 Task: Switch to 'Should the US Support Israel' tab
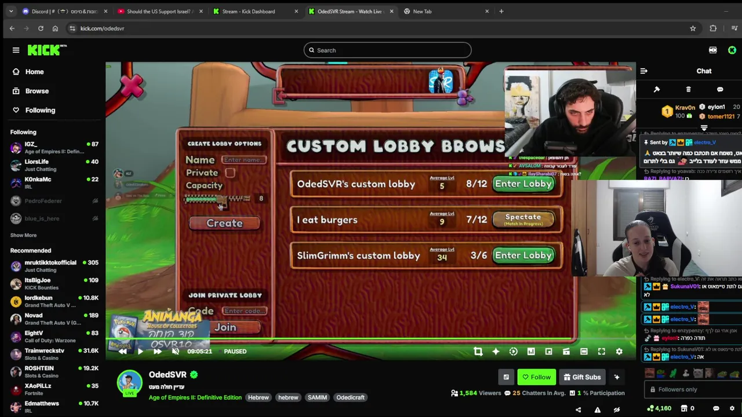click(x=159, y=11)
